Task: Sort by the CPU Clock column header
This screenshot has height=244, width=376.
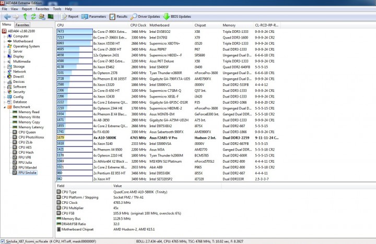Action: (x=138, y=25)
